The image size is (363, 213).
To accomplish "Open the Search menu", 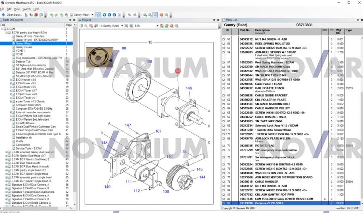I will click(26, 9).
